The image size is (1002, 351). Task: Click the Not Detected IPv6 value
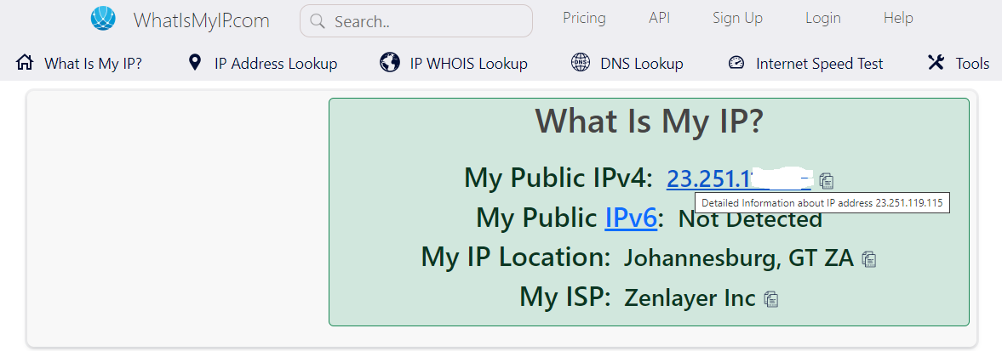tap(749, 220)
